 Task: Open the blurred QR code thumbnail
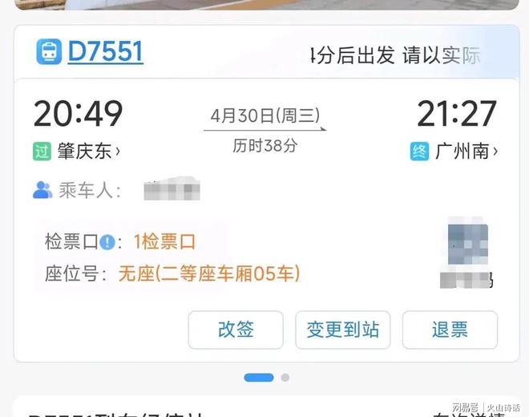click(x=467, y=244)
